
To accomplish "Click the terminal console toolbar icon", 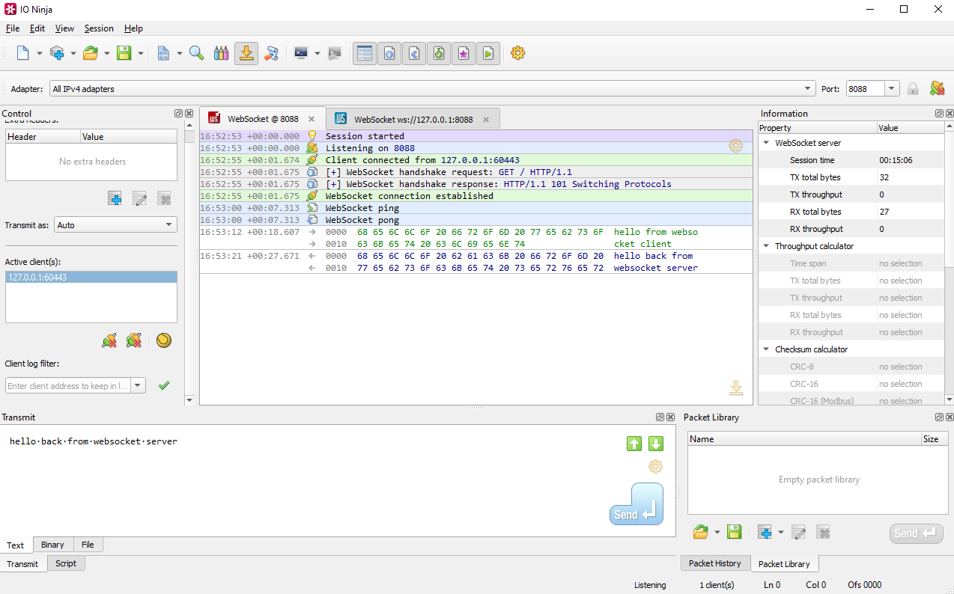I will (x=301, y=53).
